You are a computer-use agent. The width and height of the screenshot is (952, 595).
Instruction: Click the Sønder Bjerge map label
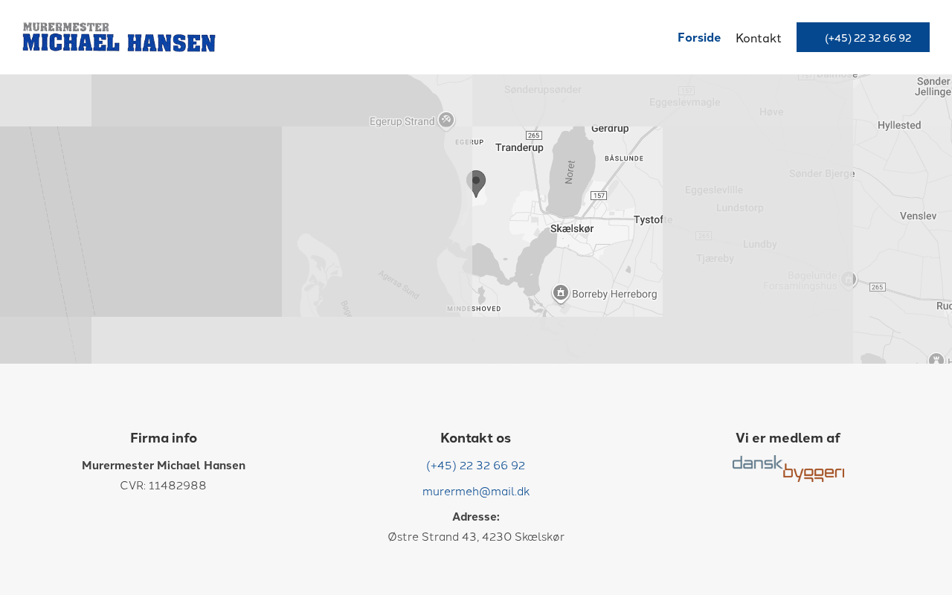[x=822, y=174]
